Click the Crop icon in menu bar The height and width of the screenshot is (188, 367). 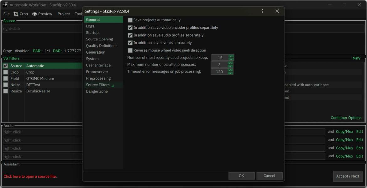coord(16,14)
